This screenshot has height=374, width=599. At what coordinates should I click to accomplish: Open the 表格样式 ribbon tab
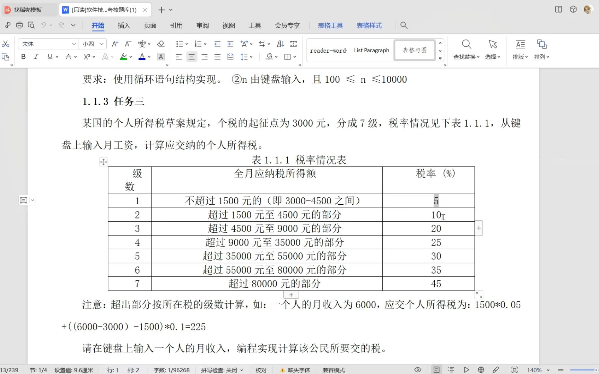pyautogui.click(x=369, y=25)
